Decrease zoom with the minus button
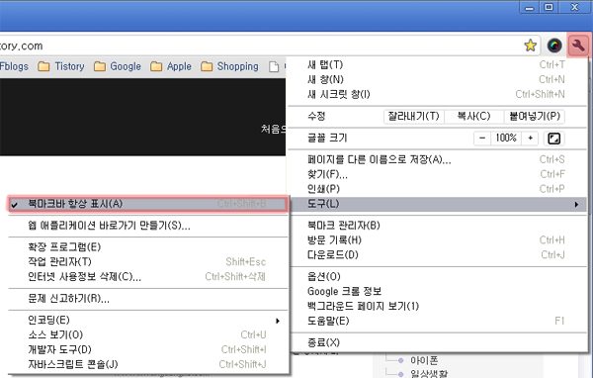Viewport: 593px width, 378px height. pos(482,139)
